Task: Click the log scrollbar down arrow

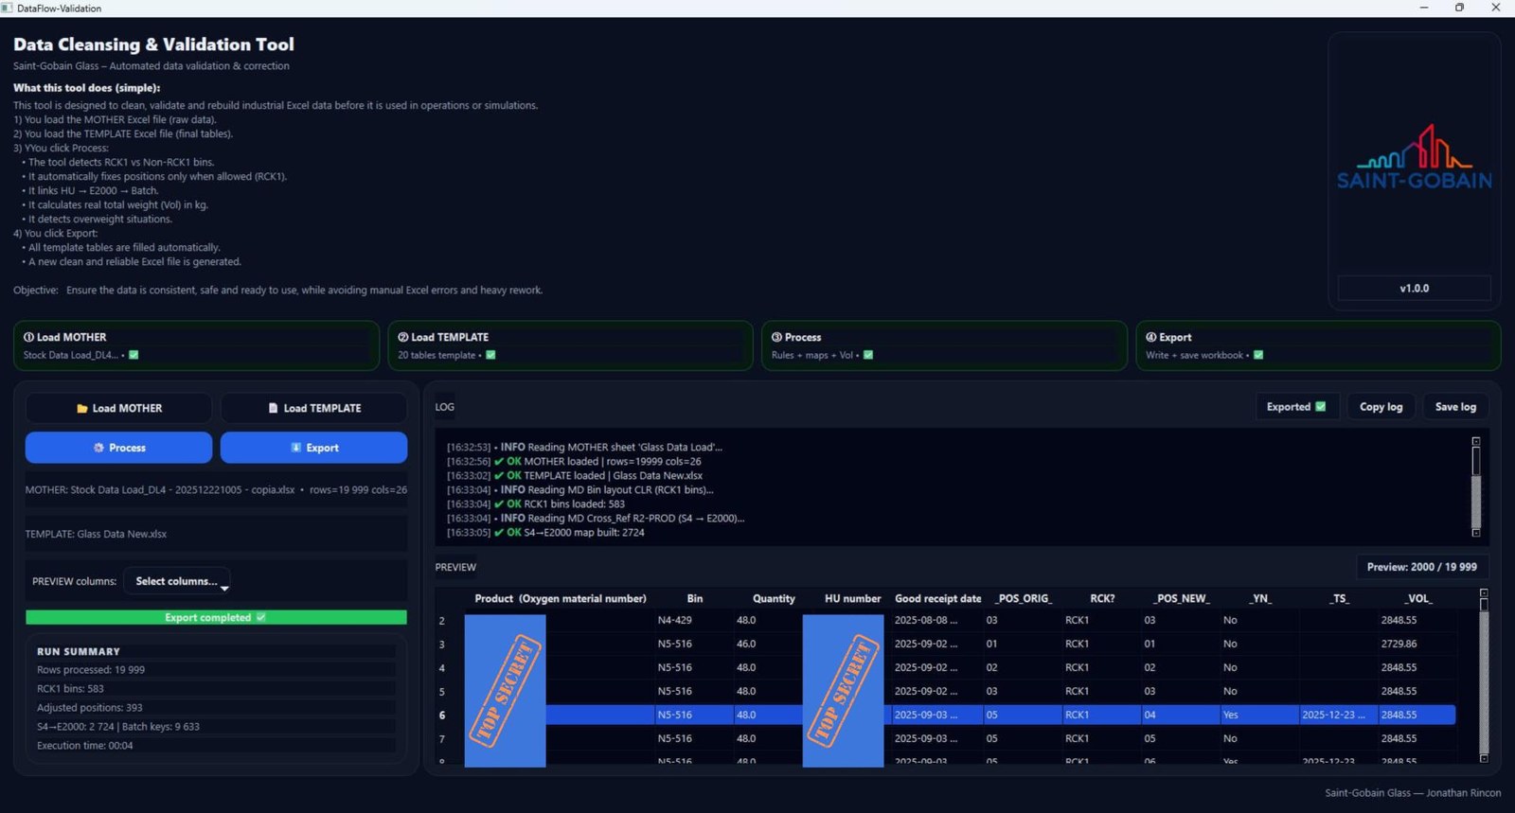Action: pos(1475,533)
